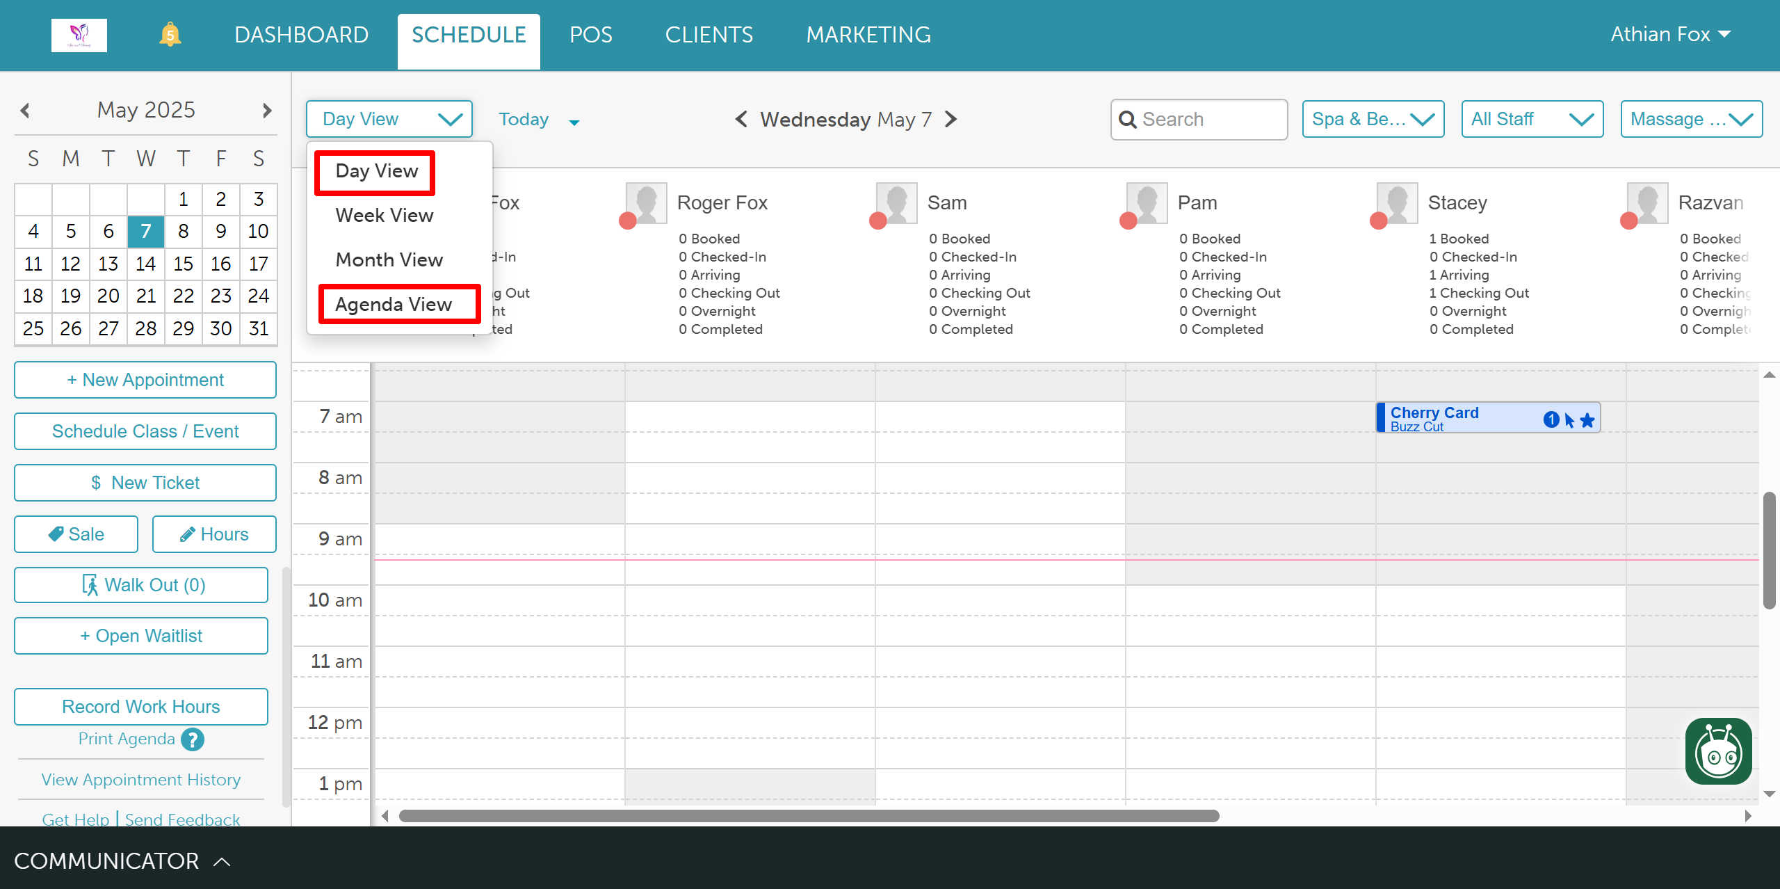
Task: Click Roger Fox's staff avatar
Action: click(x=647, y=202)
